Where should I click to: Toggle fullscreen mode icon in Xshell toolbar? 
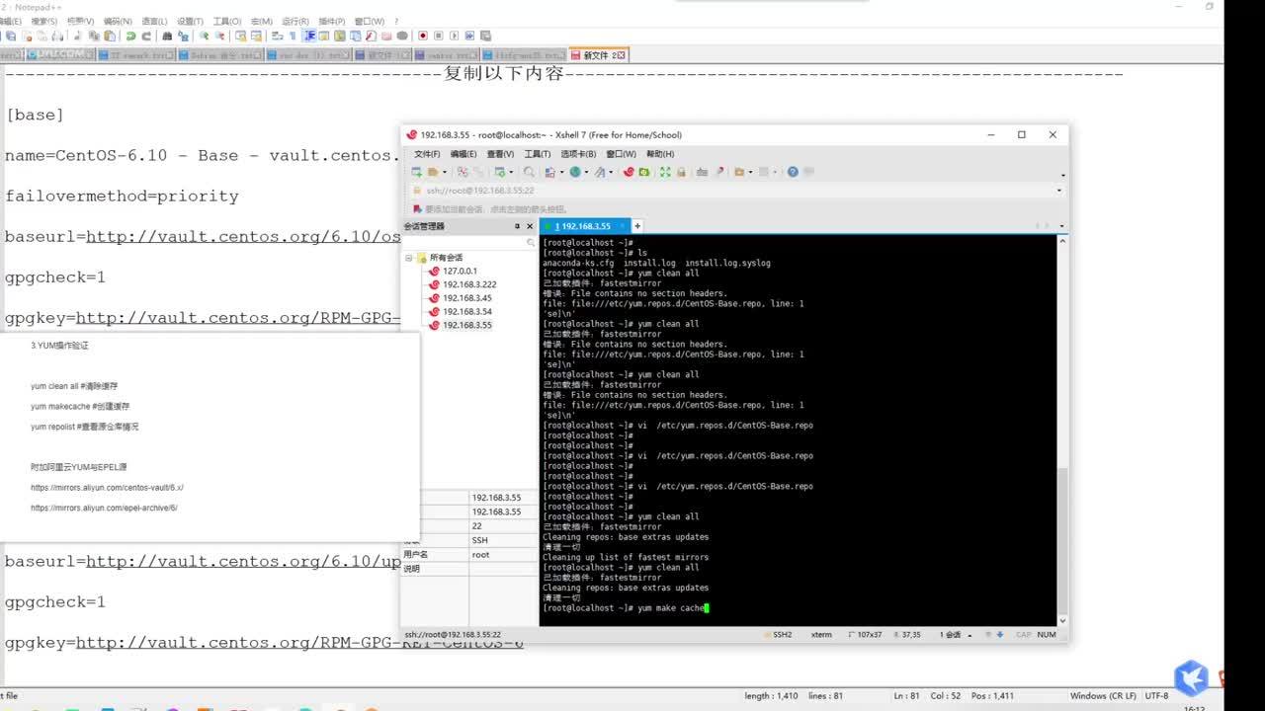coord(665,172)
